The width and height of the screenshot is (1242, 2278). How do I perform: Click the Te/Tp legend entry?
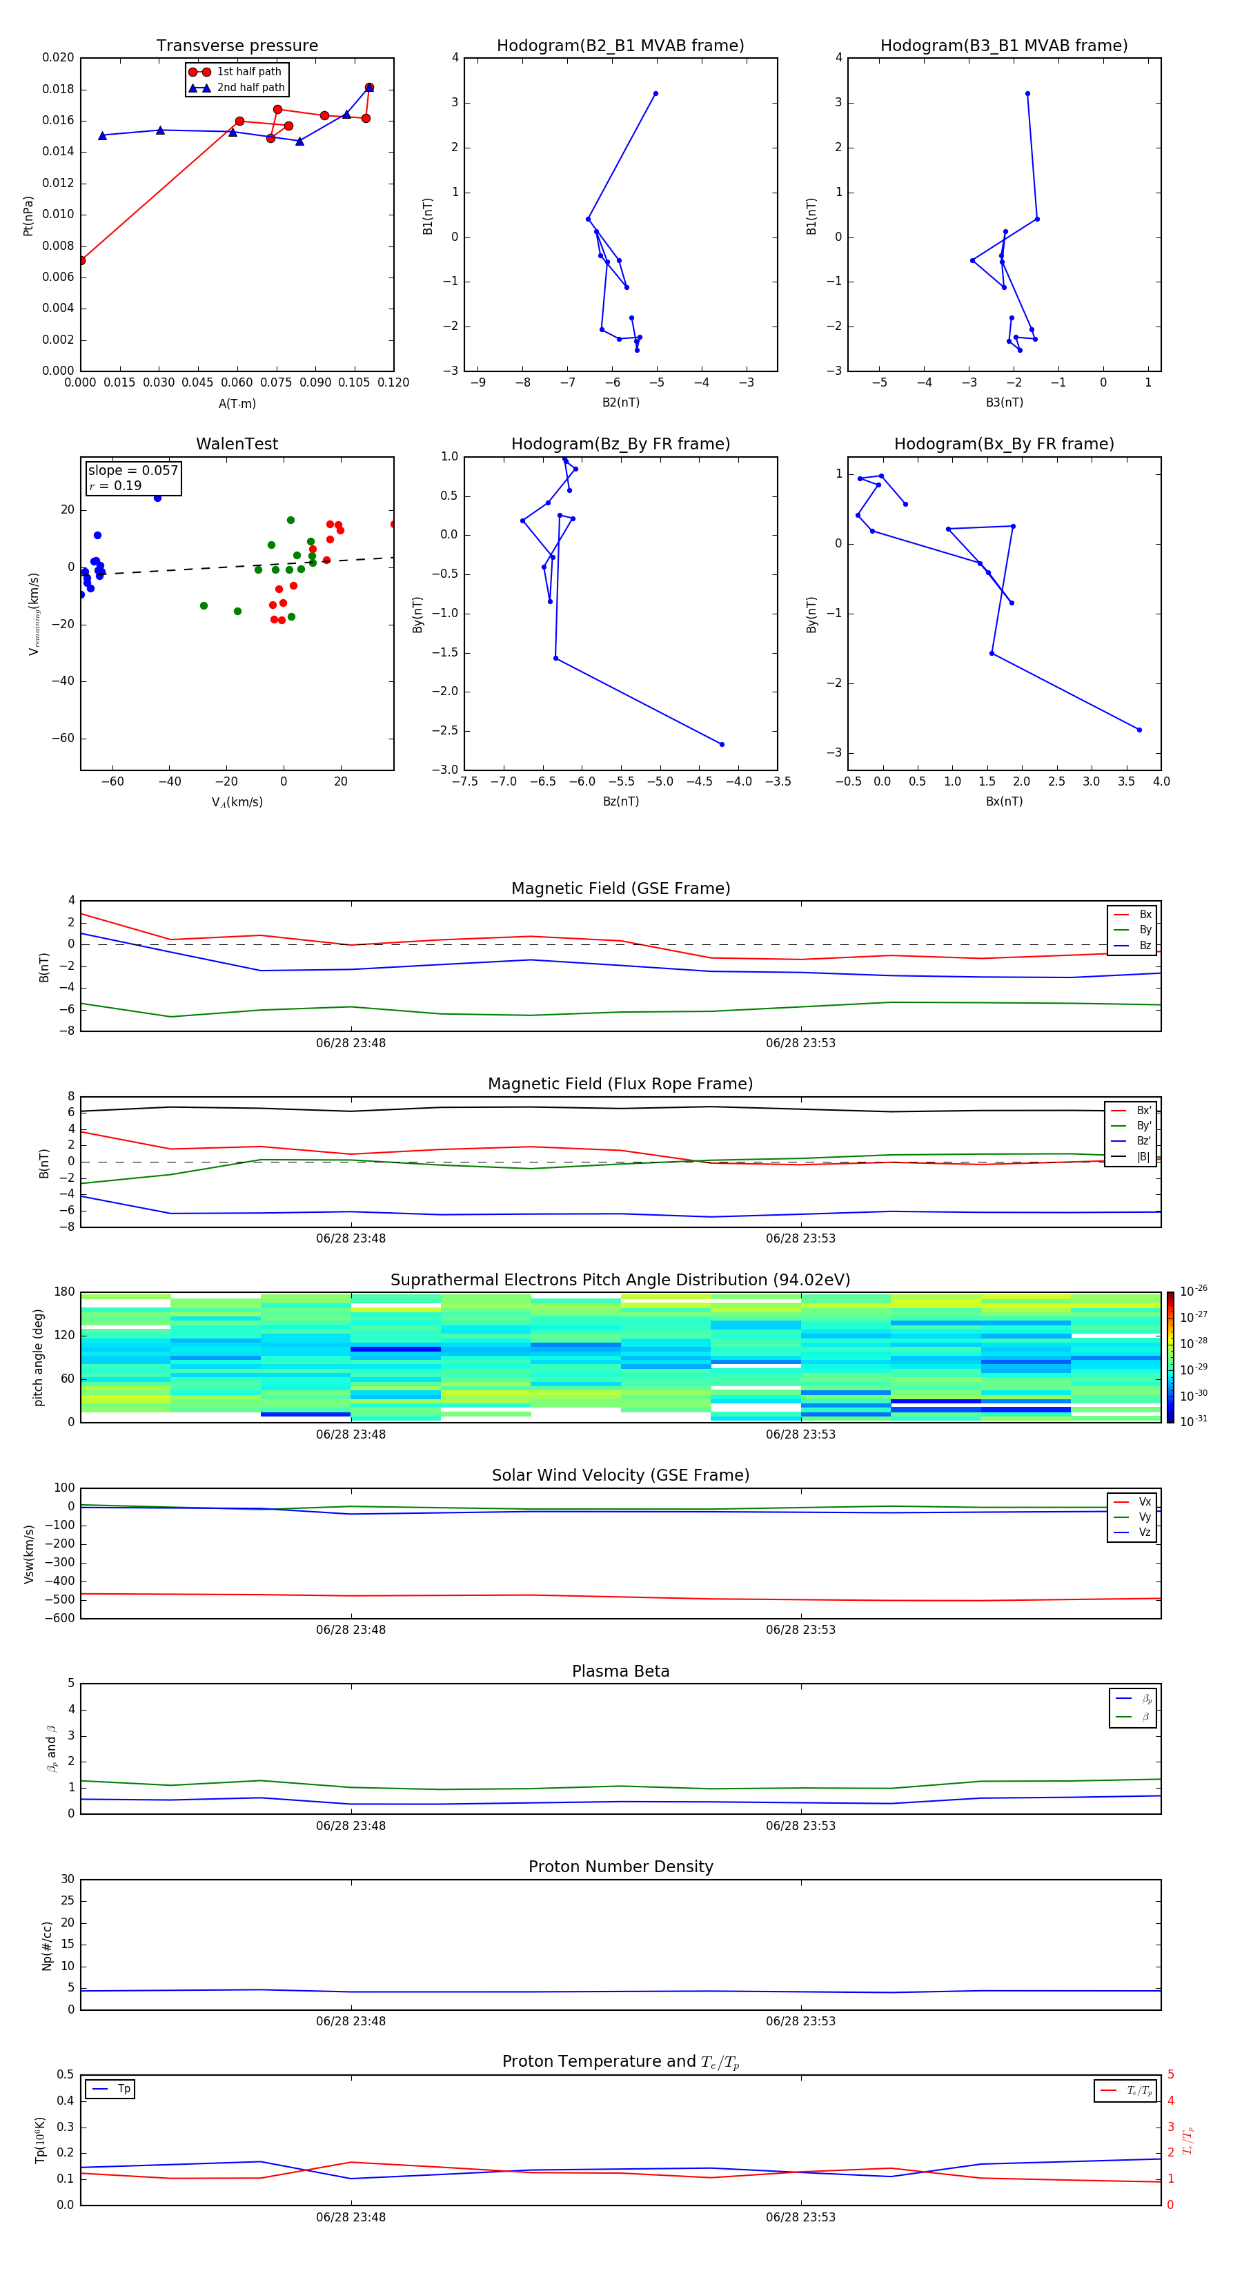click(x=1126, y=2090)
